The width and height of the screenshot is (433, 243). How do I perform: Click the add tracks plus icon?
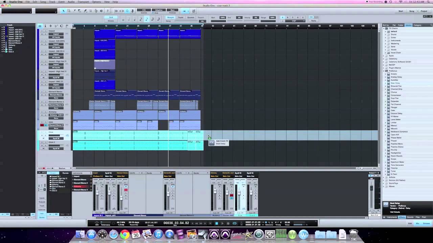point(50,26)
